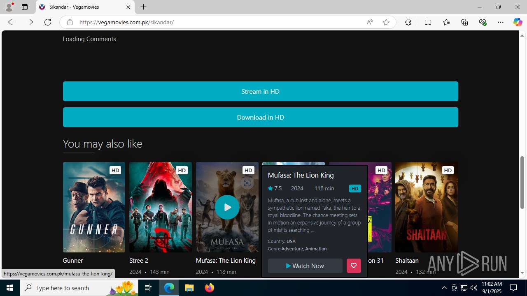This screenshot has height=296, width=527.
Task: Open Gunner title link
Action: pos(73,260)
